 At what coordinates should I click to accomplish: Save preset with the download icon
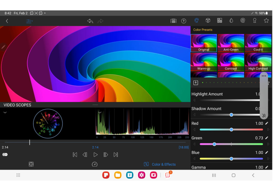(x=196, y=82)
